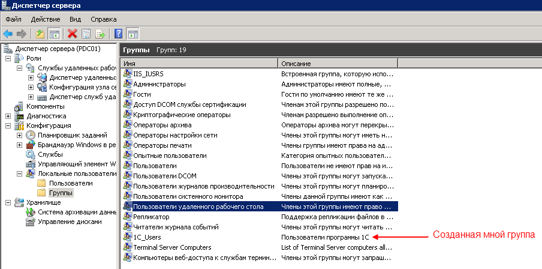Click the Планировщик заданий clock icon

click(31, 135)
